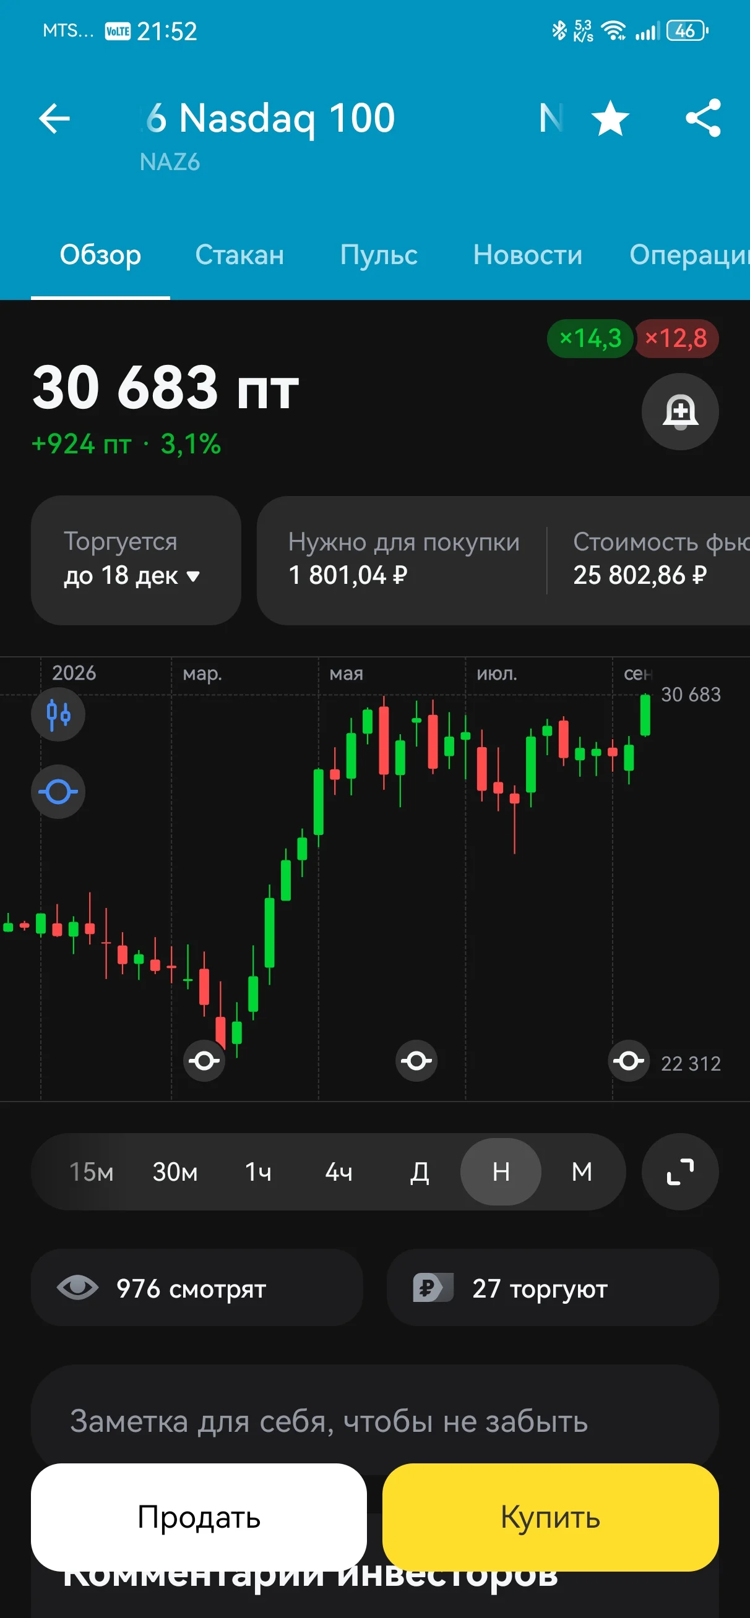The image size is (750, 1618).
Task: Tap the eye icon of watchers
Action: [77, 1287]
